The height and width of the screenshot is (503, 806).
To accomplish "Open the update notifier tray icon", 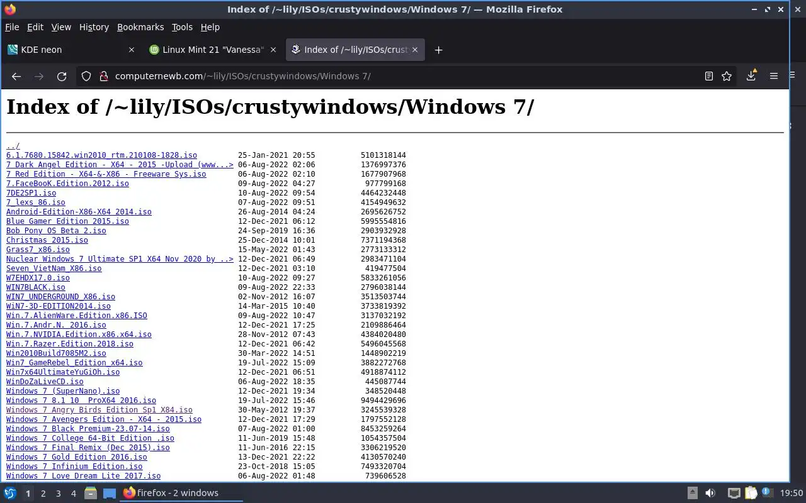I will (767, 493).
